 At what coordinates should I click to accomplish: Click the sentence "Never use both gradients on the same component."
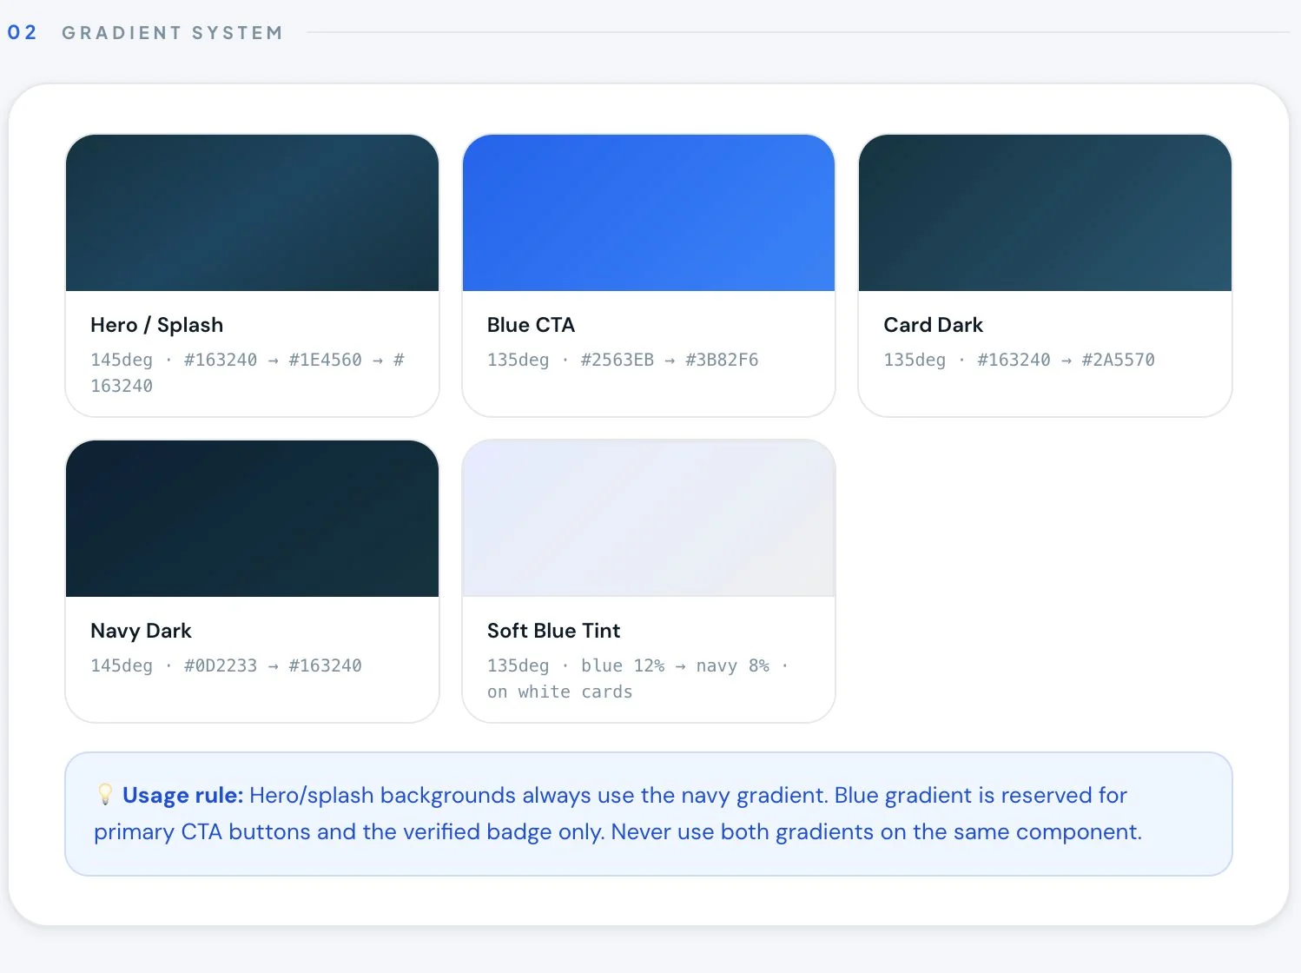point(876,831)
